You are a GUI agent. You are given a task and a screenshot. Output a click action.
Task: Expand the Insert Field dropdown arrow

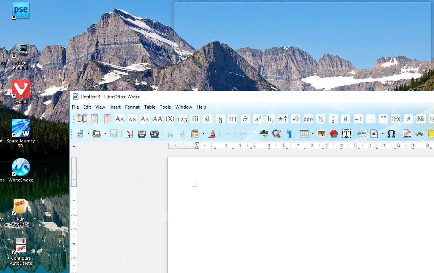tap(383, 134)
